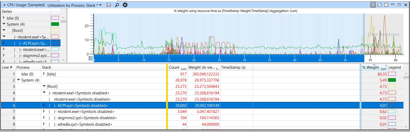Open the View Editor gear icon
This screenshot has height=132, width=410.
coord(125,5)
